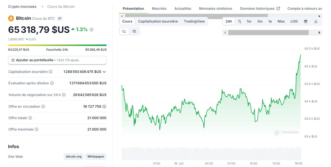Click the Ajouter au portefeuille button

point(57,60)
